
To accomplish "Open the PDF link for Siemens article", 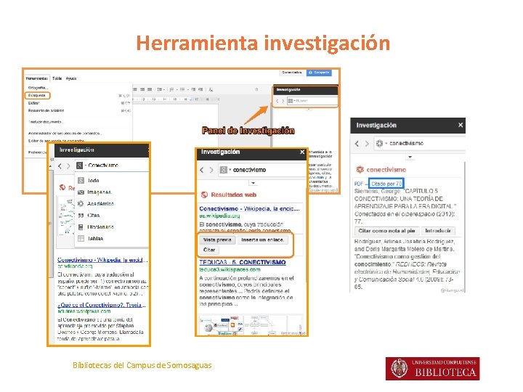I will click(359, 184).
